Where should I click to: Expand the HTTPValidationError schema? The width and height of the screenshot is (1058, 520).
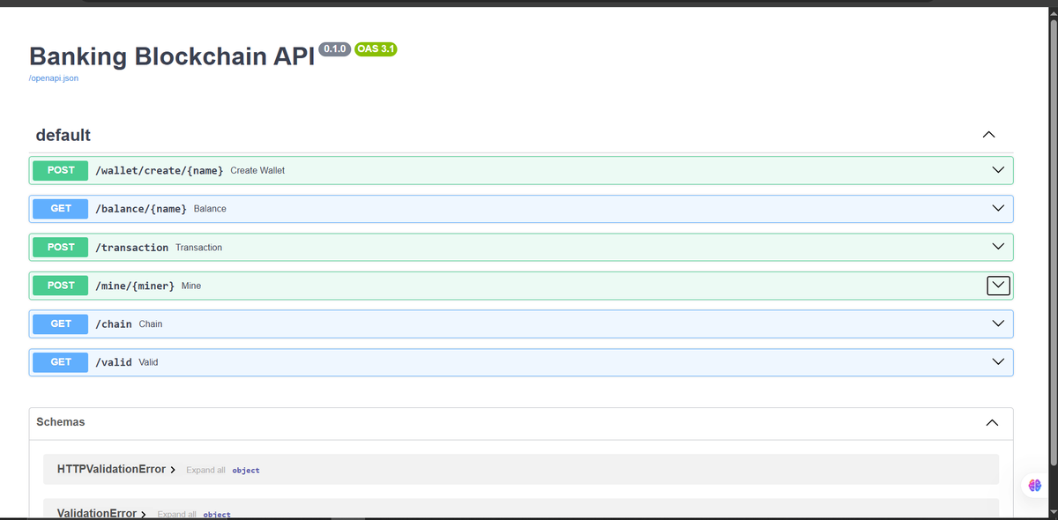point(116,469)
